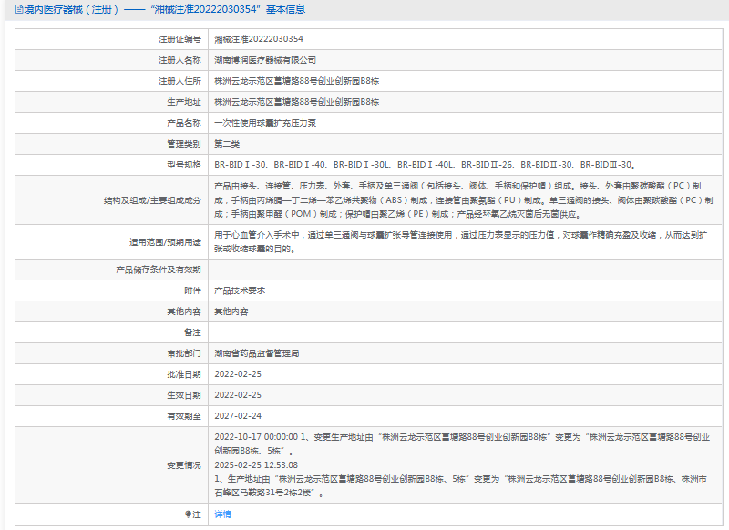This screenshot has width=729, height=530.
Task: Click expiry date 2027-02-24
Action: point(238,416)
